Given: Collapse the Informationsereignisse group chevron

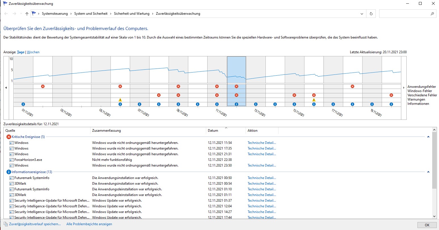Looking at the screenshot, I should (x=428, y=172).
